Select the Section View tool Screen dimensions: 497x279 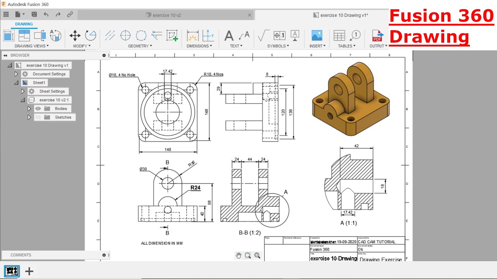[40, 36]
